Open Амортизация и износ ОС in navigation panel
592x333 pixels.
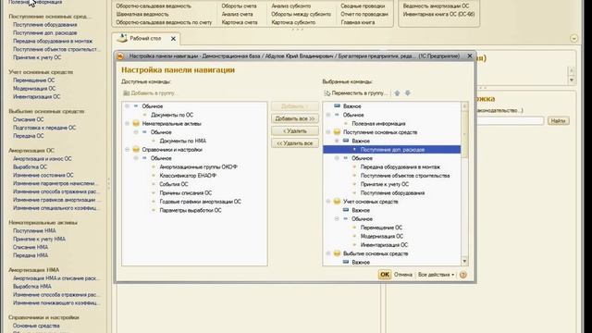(43, 158)
